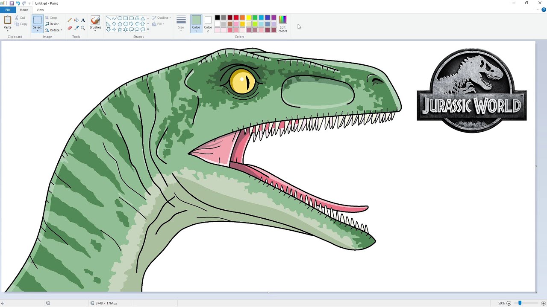
Task: Zoom in with plus button
Action: pos(543,303)
